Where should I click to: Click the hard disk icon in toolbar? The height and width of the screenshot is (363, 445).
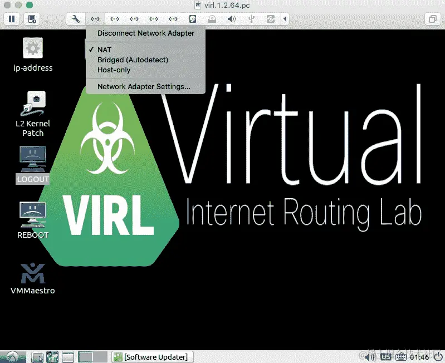pyautogui.click(x=192, y=19)
